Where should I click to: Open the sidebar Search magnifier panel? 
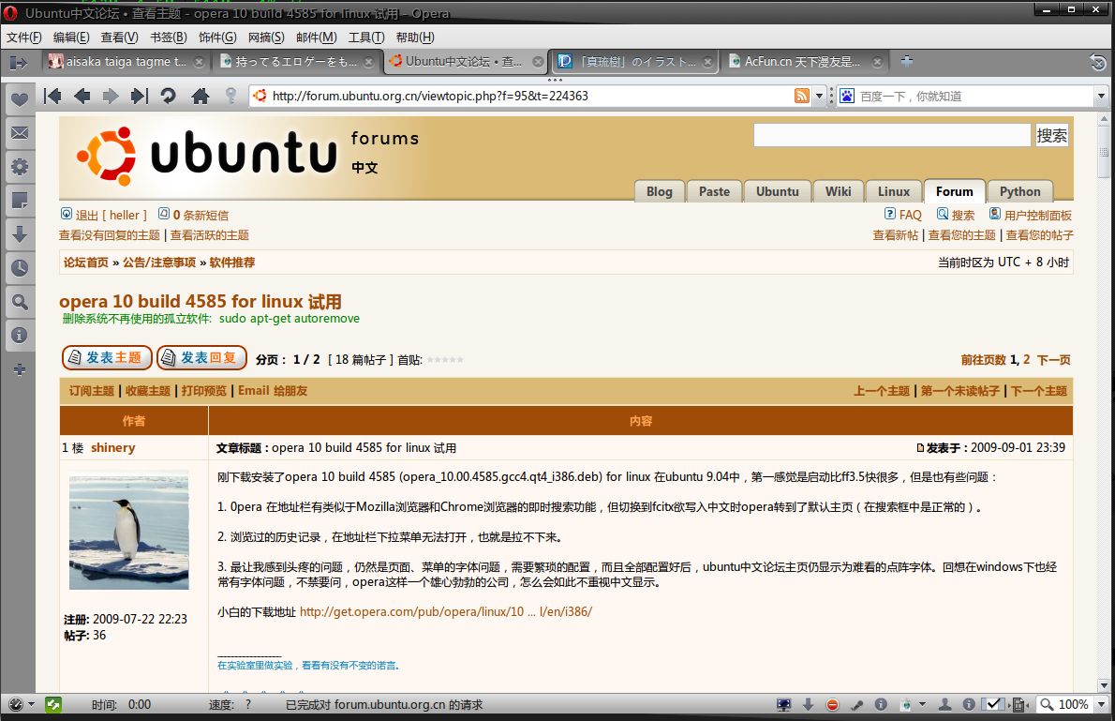19,302
